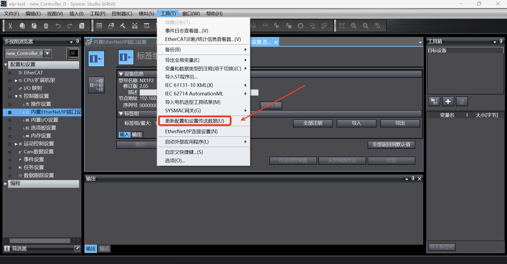The width and height of the screenshot is (507, 264).
Task: Click the multiview explorer horizontal scrollbar
Action: [x=40, y=241]
